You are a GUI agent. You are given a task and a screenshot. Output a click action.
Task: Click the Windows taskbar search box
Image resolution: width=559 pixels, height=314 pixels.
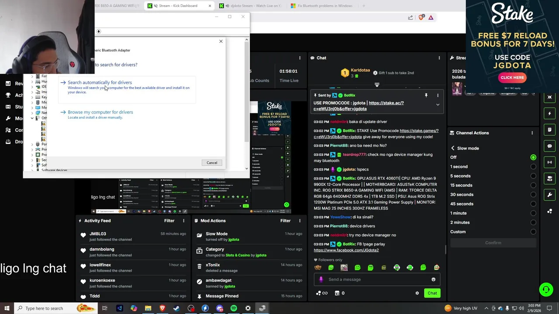(57, 308)
